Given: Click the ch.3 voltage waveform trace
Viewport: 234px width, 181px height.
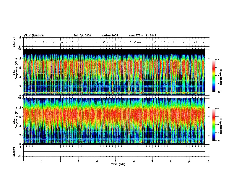Looking at the screenshot, I should point(114,152).
